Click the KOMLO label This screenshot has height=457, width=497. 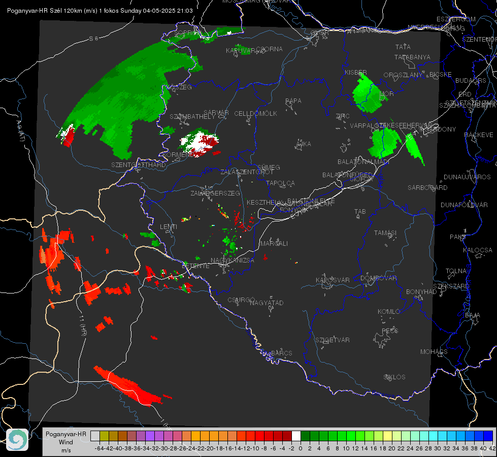[x=389, y=312]
